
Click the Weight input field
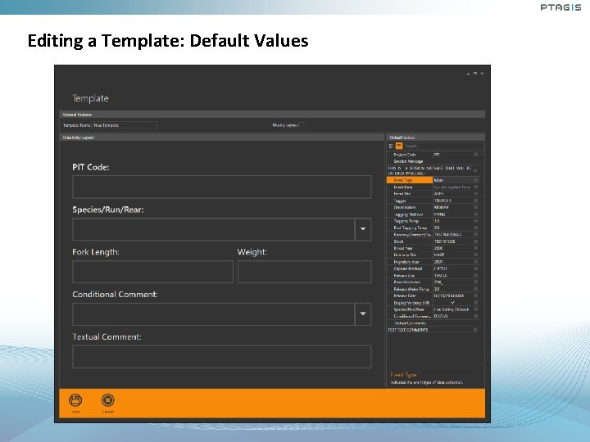(x=304, y=272)
